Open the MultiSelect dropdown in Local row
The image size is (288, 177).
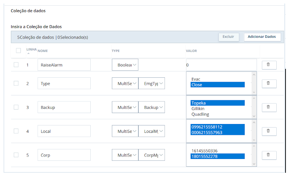point(125,131)
